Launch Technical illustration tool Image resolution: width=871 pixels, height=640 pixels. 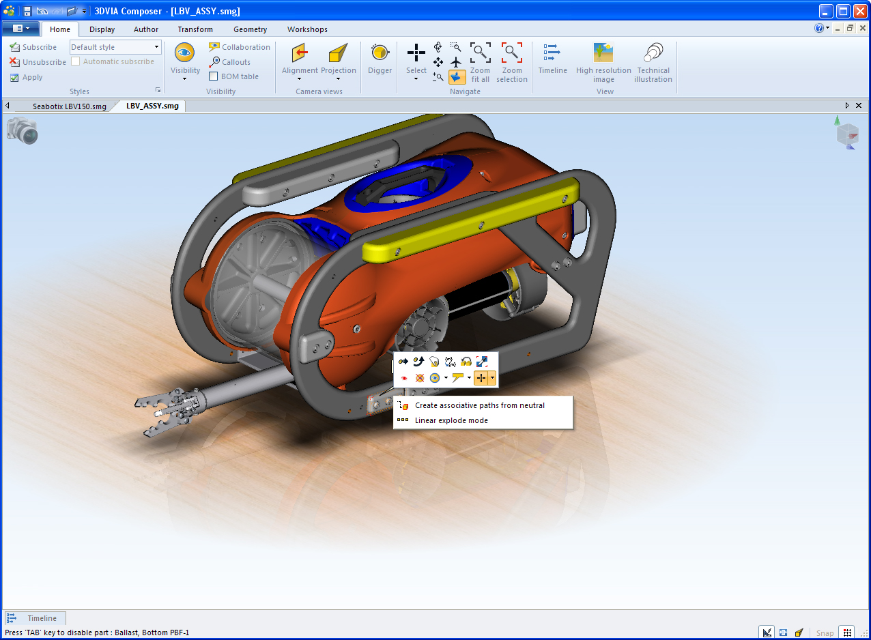[x=653, y=53]
